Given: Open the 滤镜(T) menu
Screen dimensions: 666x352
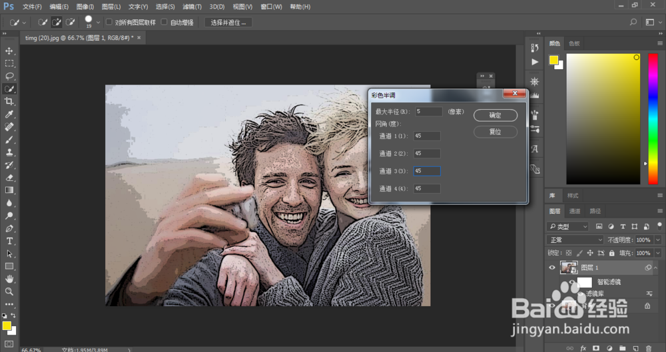Looking at the screenshot, I should click(192, 7).
